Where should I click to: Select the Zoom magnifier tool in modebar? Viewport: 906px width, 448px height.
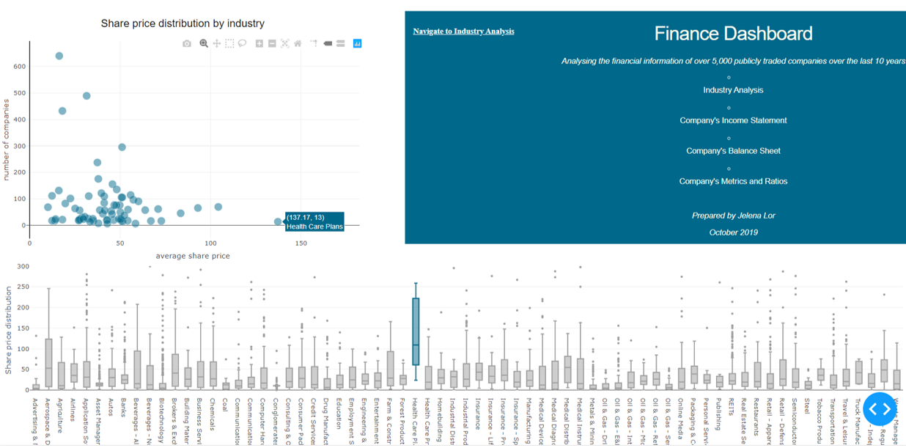click(204, 44)
